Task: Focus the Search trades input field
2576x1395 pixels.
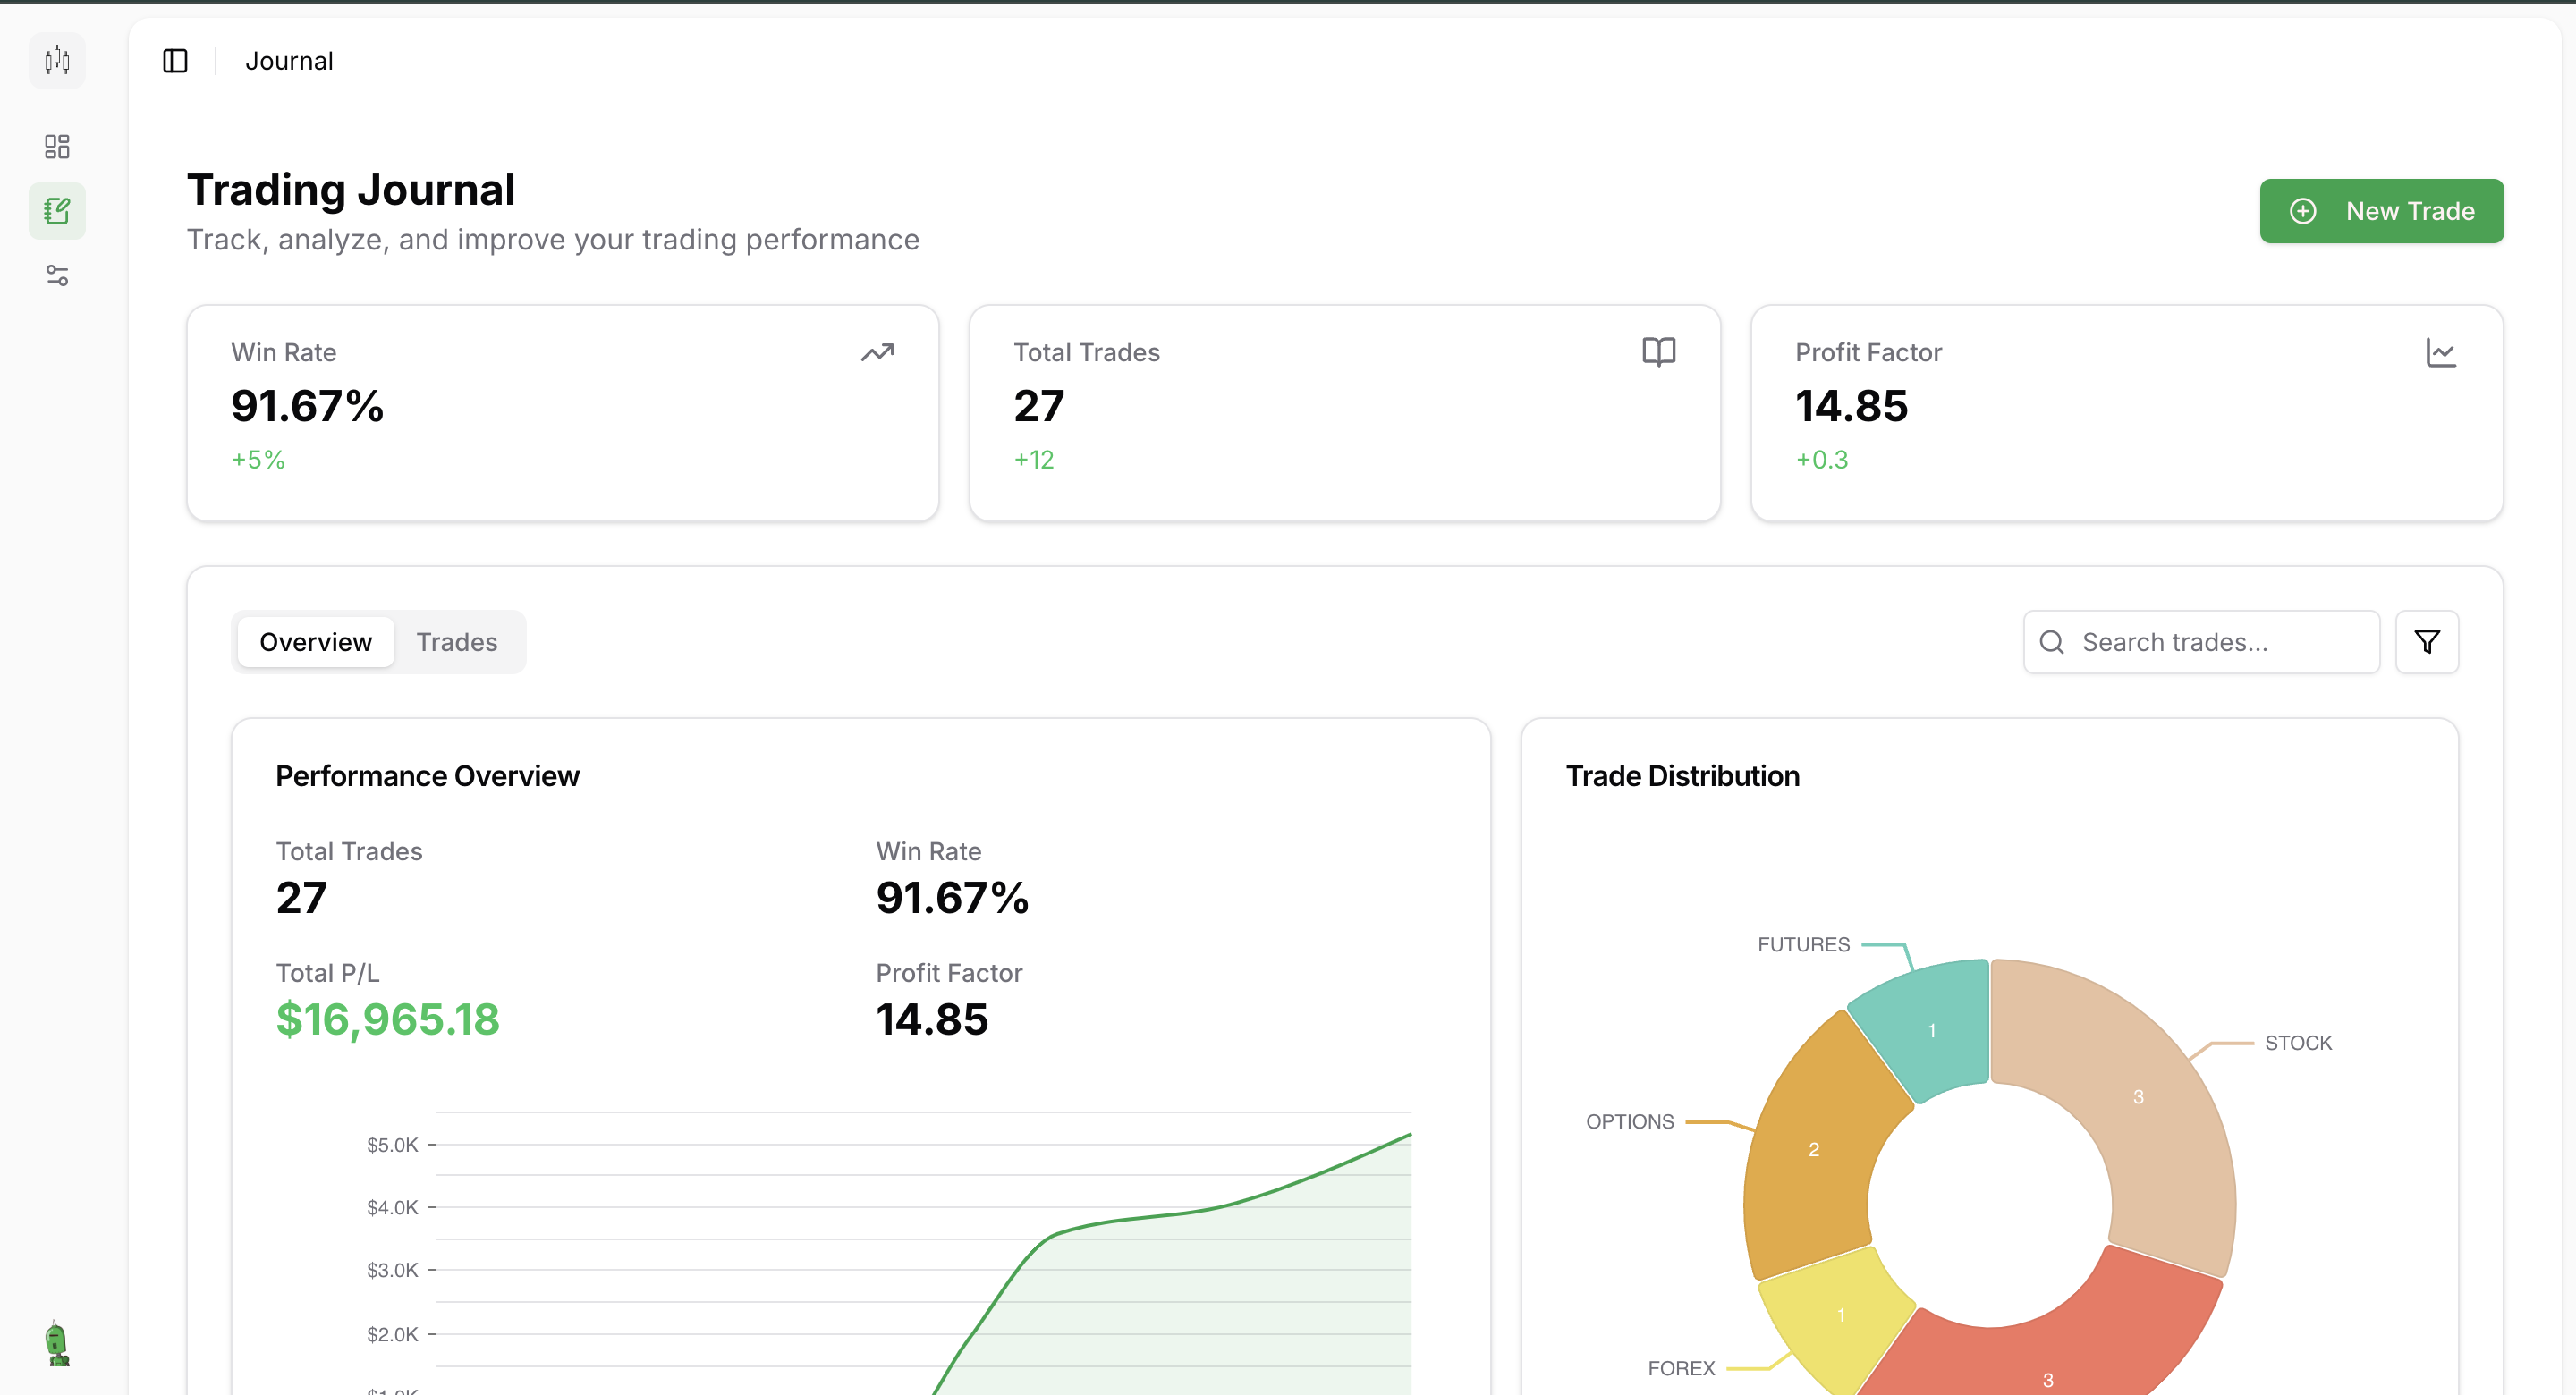Action: (x=2201, y=642)
